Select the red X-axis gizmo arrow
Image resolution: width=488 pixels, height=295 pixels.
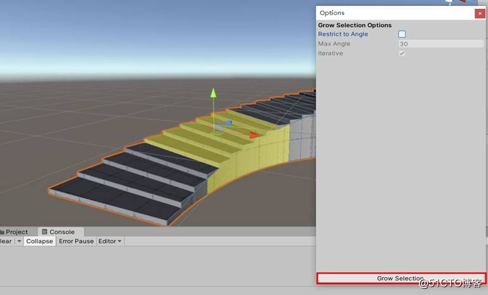(x=254, y=135)
